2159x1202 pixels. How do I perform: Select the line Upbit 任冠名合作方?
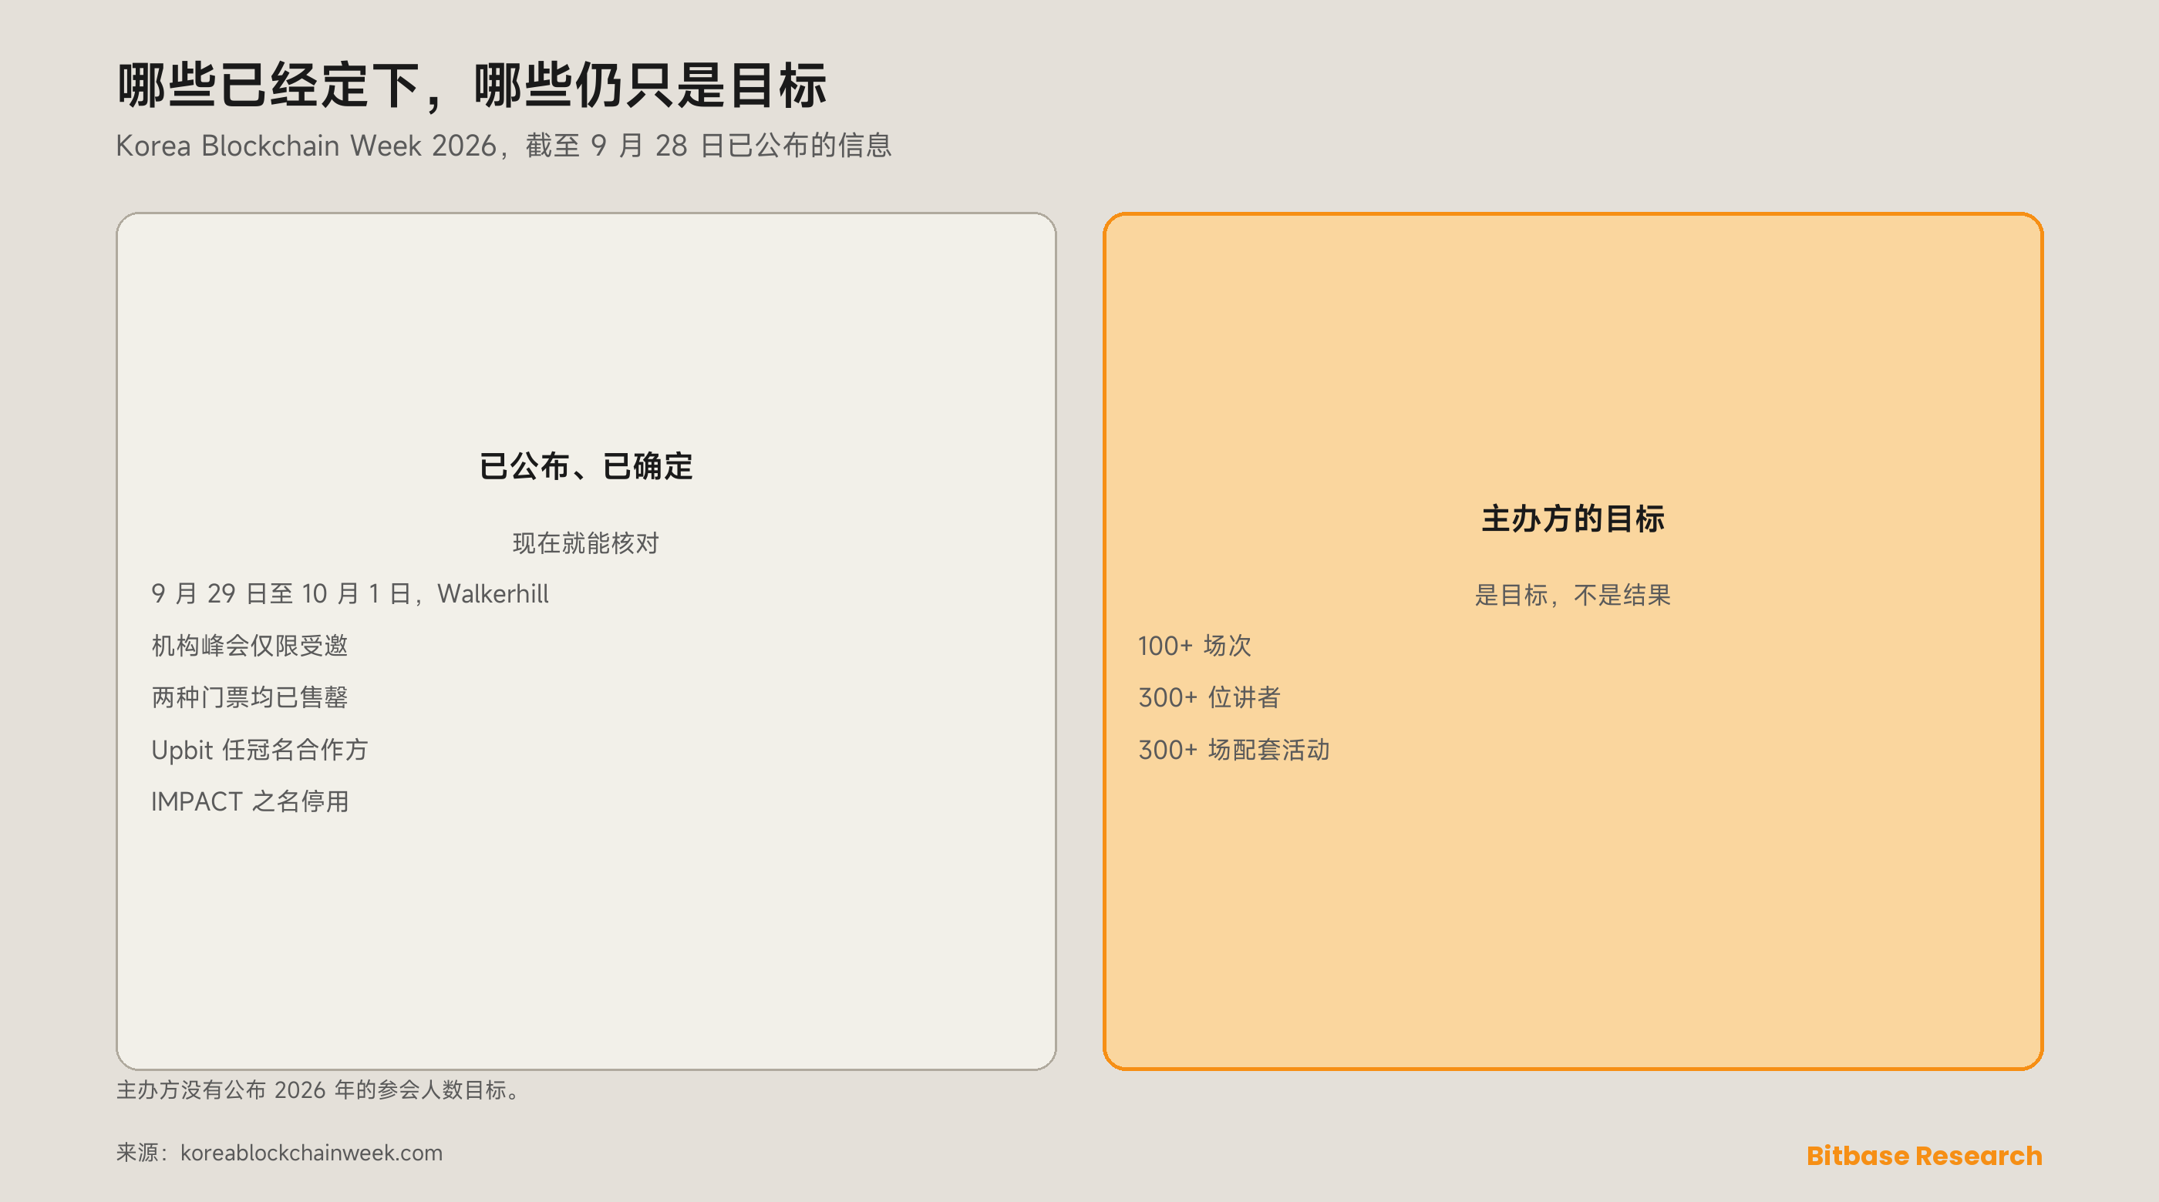coord(260,750)
